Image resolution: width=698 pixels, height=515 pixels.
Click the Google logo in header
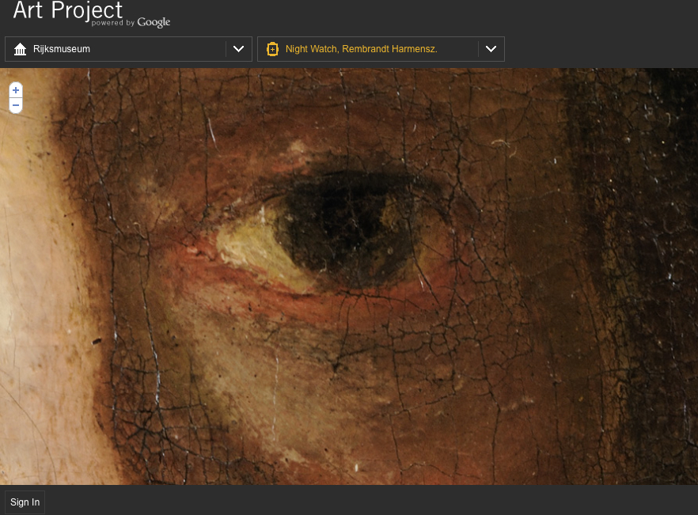pos(154,23)
